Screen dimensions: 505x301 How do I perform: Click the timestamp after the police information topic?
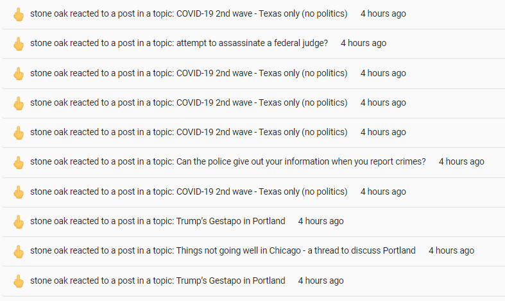pyautogui.click(x=461, y=162)
